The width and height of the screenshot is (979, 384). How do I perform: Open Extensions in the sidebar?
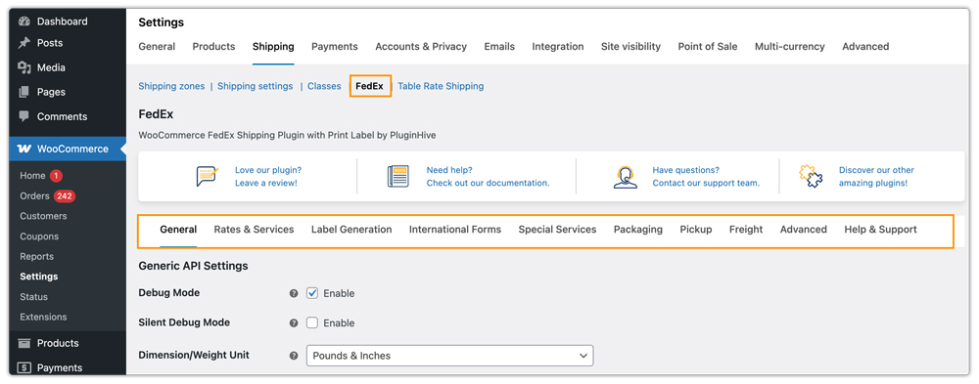point(43,317)
